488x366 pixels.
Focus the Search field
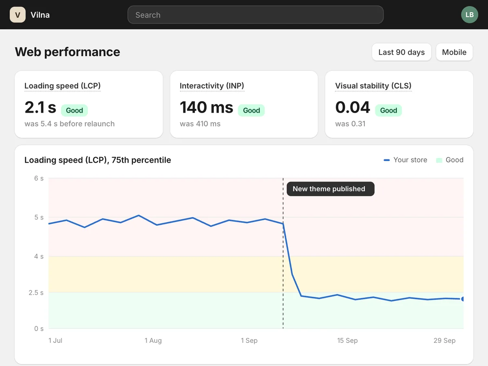pyautogui.click(x=255, y=15)
